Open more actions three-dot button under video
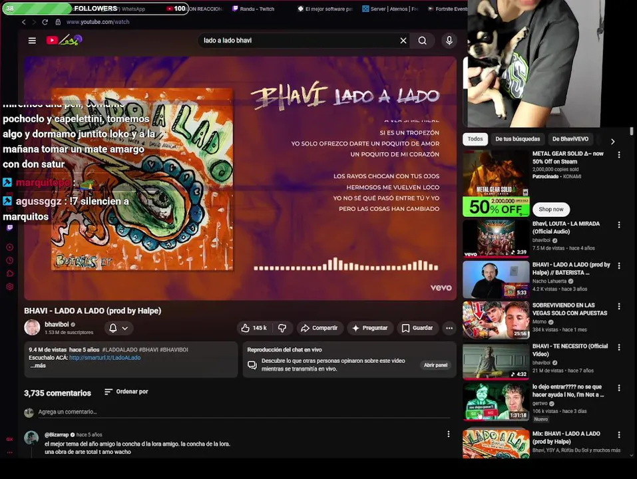The width and height of the screenshot is (637, 479). 449,328
